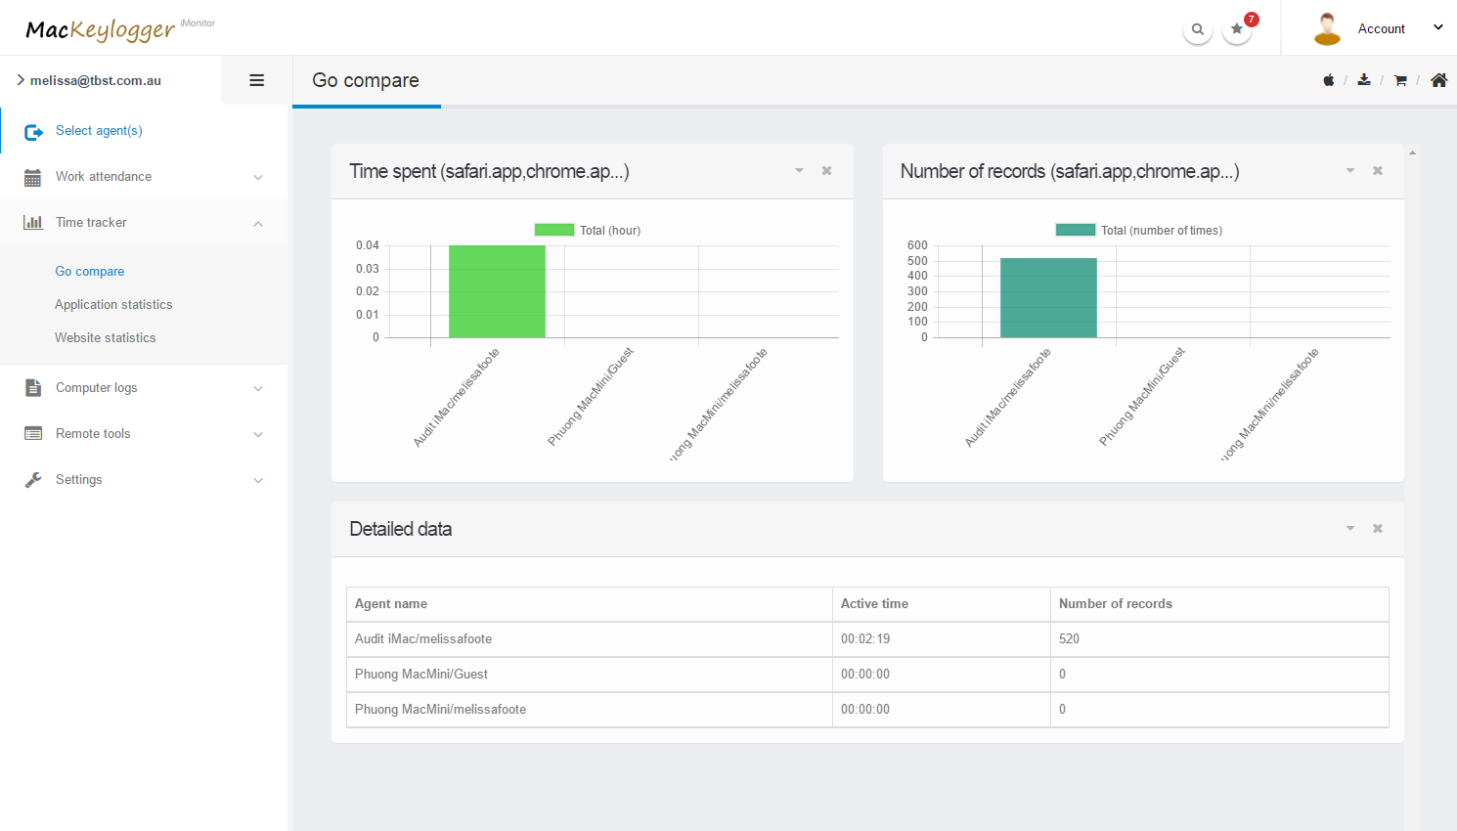Open Website statistics page
This screenshot has height=831, width=1457.
106,338
